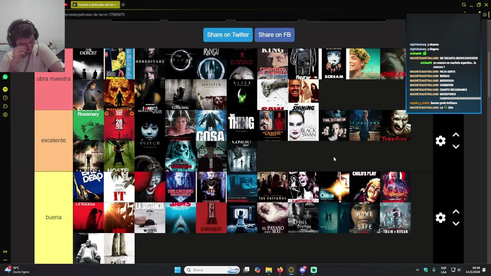This screenshot has width=491, height=276.
Task: Select the Cementerio de Animales poster
Action: coord(272,64)
